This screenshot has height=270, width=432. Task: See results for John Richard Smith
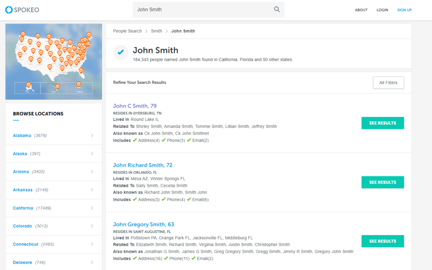tap(383, 182)
